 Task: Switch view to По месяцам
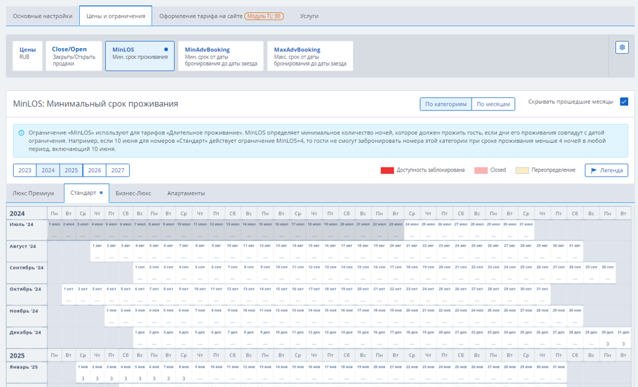click(x=493, y=104)
